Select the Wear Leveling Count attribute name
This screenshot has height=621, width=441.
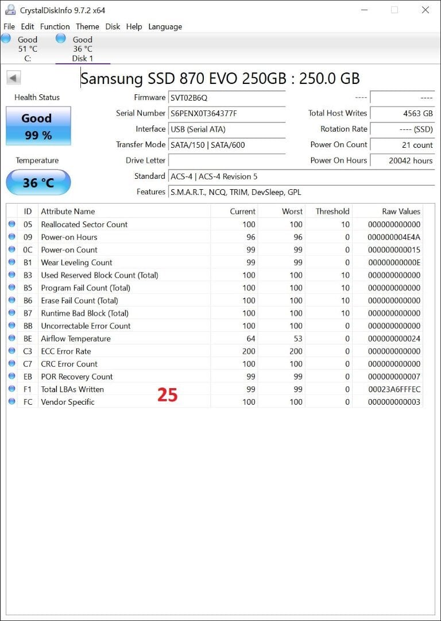pos(77,263)
